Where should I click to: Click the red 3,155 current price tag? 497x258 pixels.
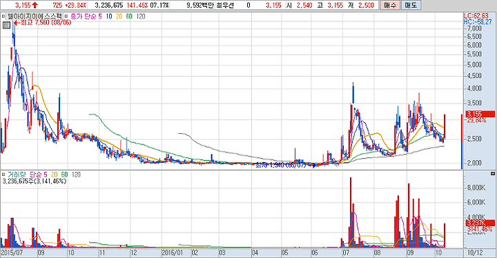[480, 114]
